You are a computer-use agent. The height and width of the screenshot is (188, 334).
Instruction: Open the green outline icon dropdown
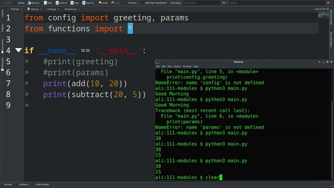[x=225, y=3]
